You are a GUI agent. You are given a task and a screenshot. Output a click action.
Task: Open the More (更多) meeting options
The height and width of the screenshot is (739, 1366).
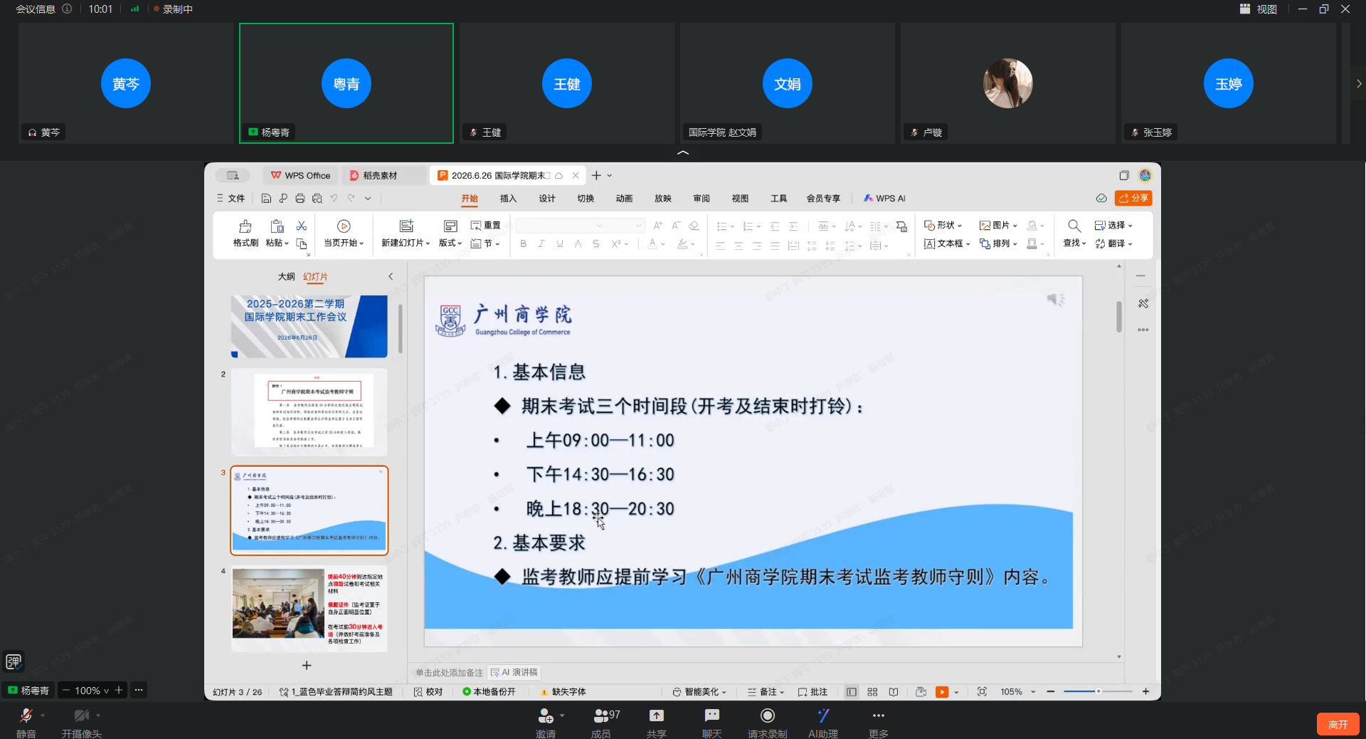click(879, 716)
